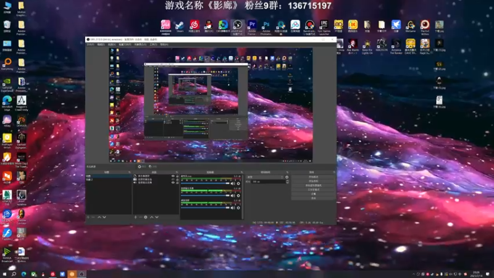Screen dimensions: 494x278
Task: Open Epic Games Launcher desktop icon
Action: pyautogui.click(x=324, y=27)
